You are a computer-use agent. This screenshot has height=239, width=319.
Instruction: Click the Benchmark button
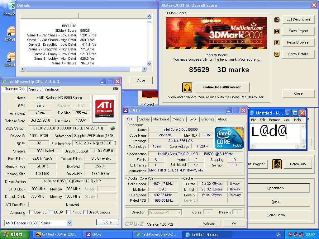click(279, 188)
